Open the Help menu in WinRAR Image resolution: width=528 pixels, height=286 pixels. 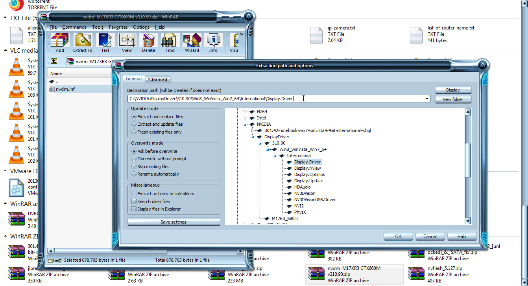pyautogui.click(x=160, y=27)
